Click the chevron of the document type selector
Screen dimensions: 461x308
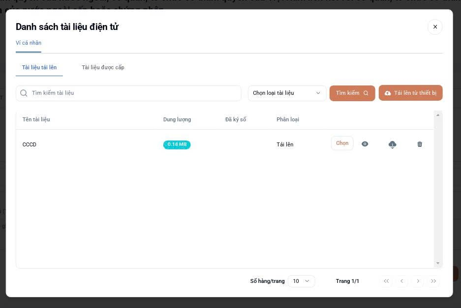point(318,93)
